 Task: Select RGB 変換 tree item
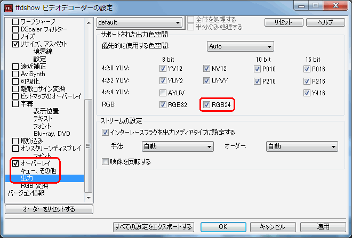34,186
